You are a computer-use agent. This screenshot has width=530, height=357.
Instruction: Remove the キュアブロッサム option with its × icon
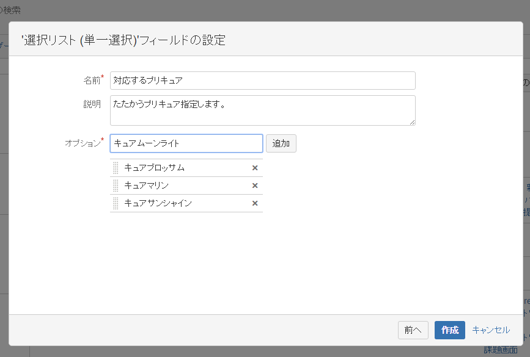[x=255, y=167]
